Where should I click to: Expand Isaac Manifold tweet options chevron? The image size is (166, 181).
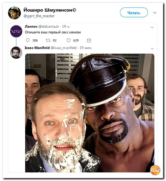coord(152,49)
